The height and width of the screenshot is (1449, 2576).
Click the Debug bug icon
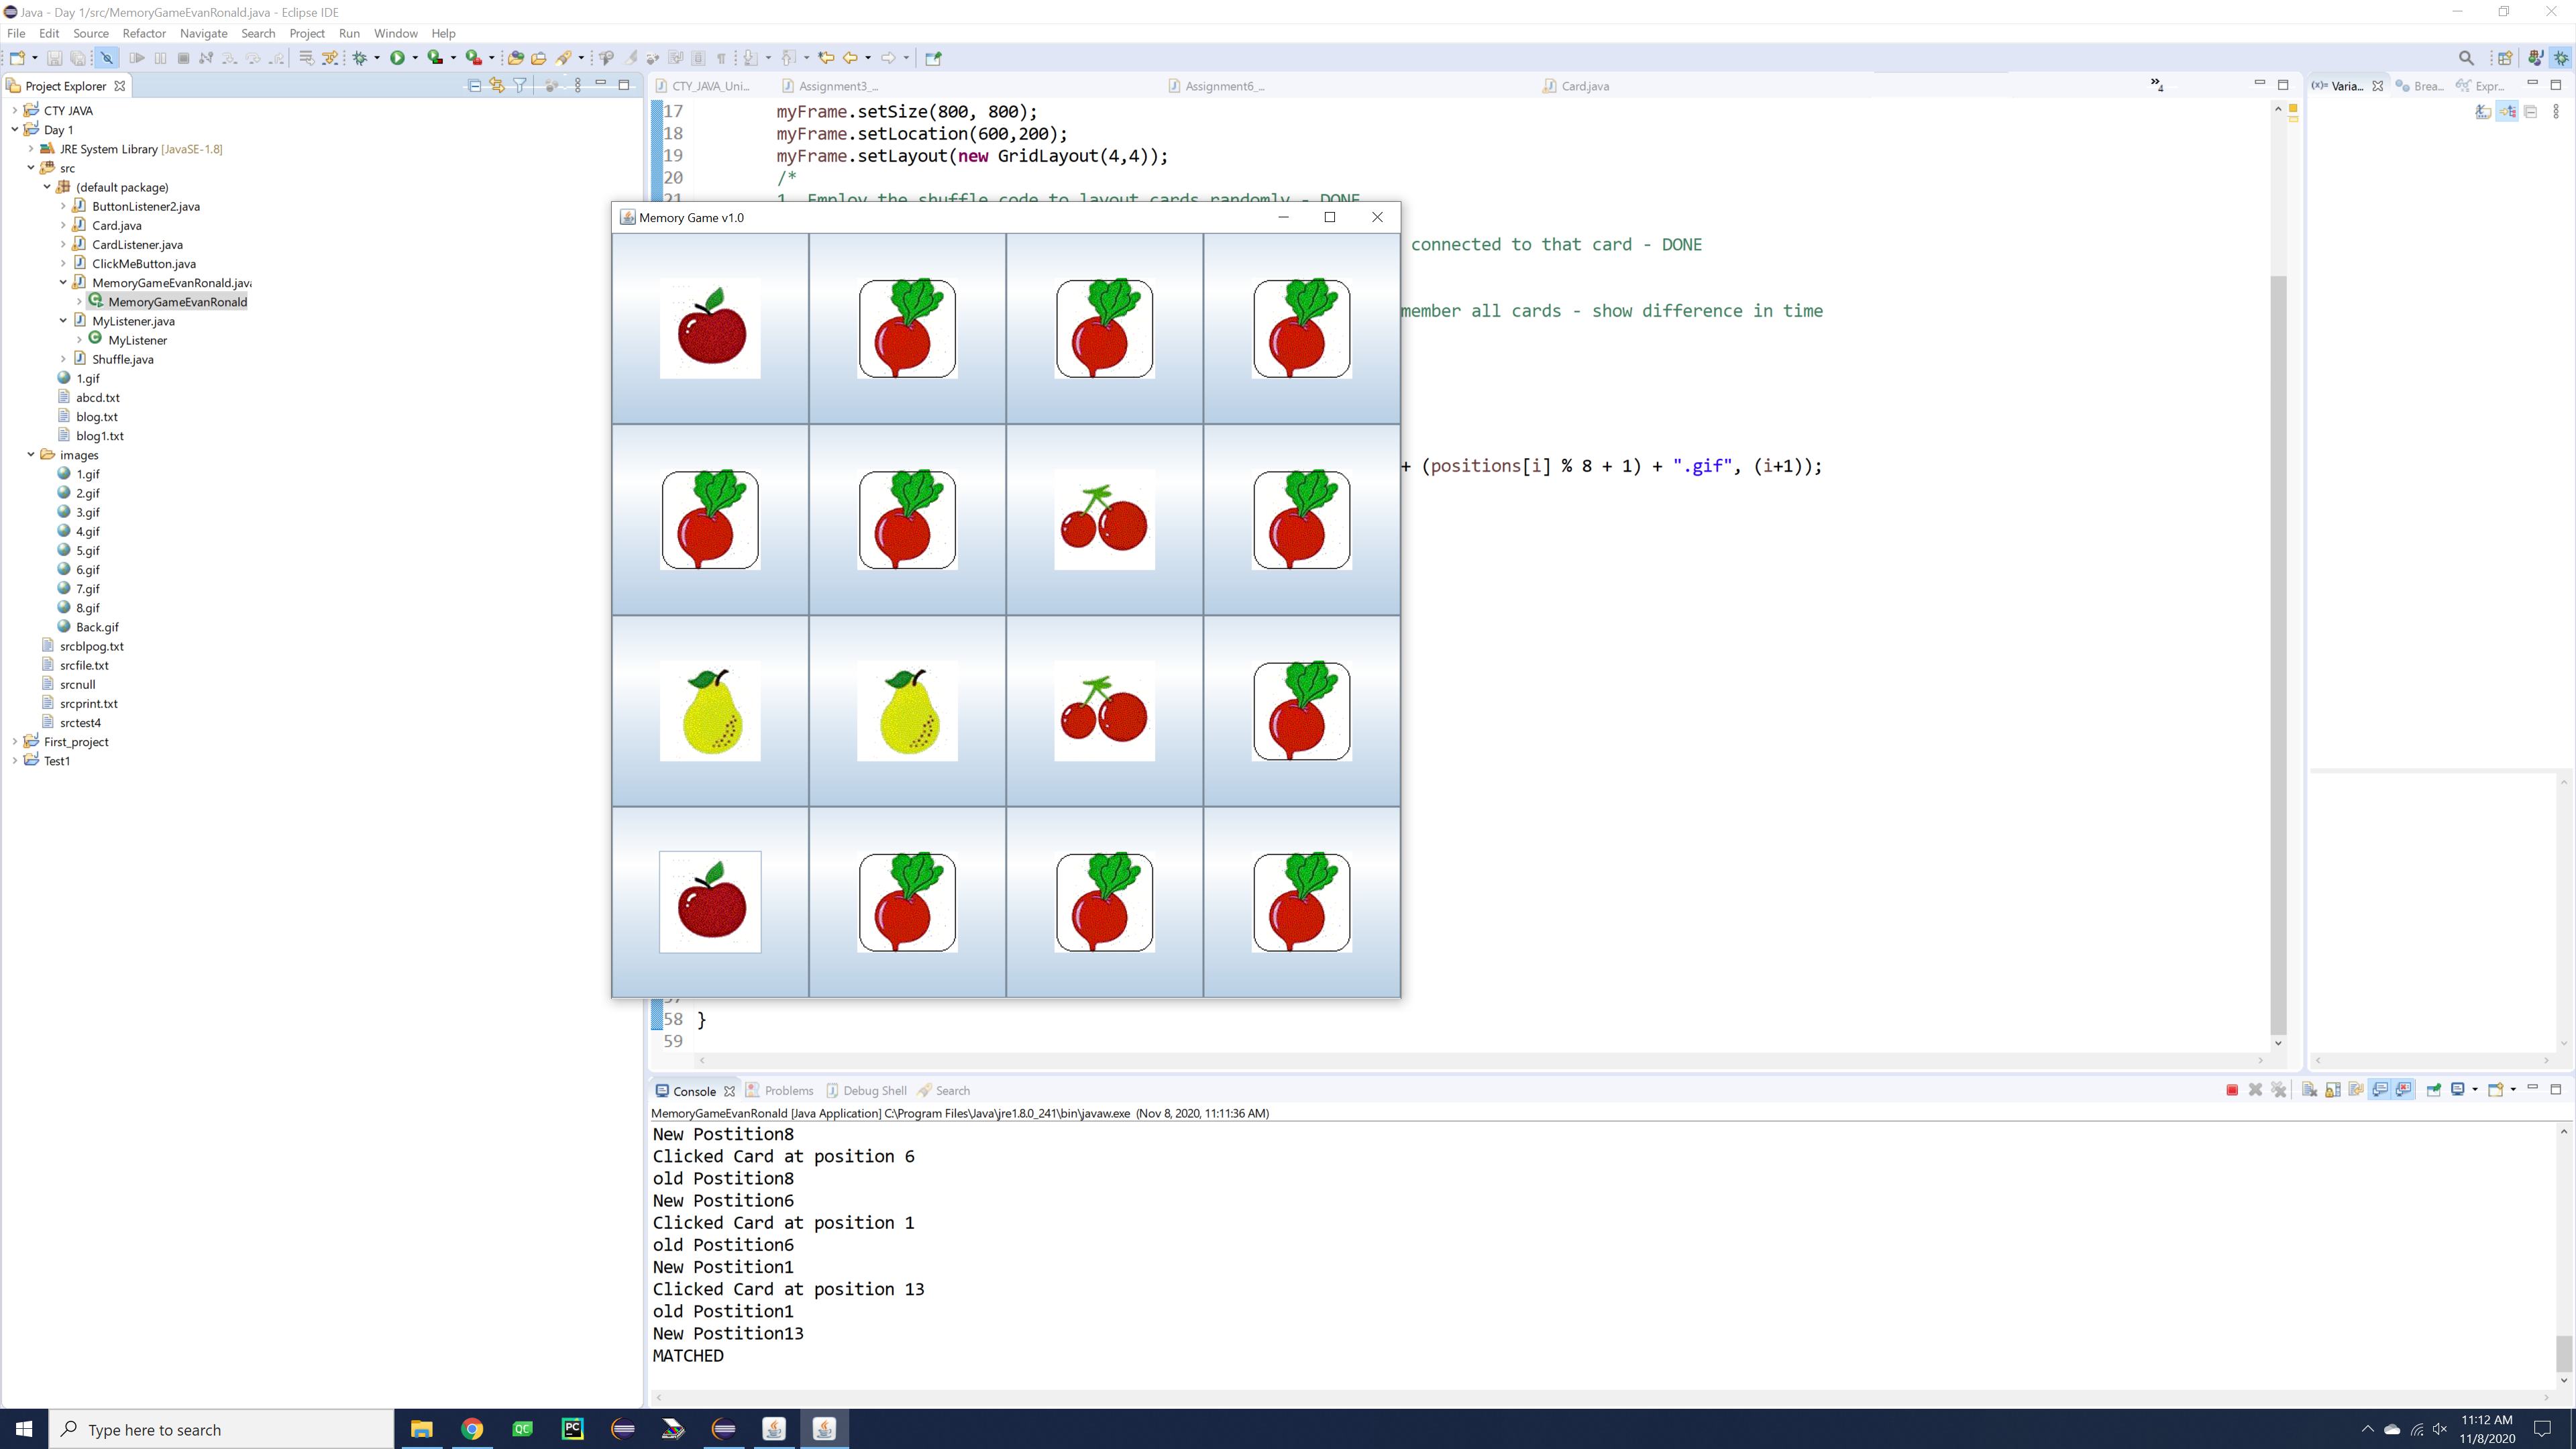point(360,58)
